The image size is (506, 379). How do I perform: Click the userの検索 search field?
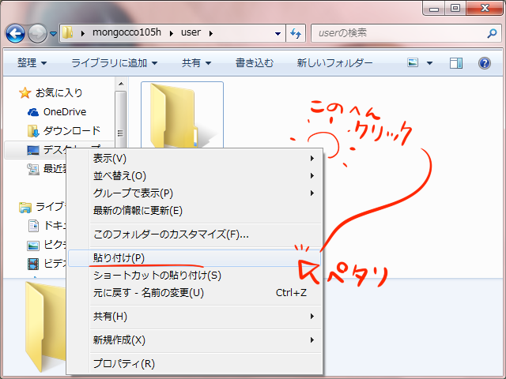[x=395, y=34]
